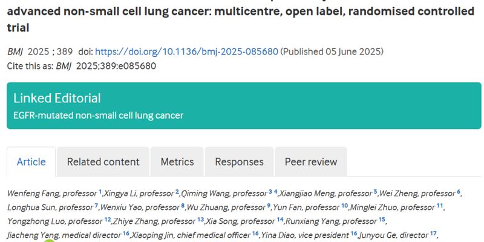Click affiliation 7 after Longhua Sun
This screenshot has height=242, width=484.
pos(96,205)
